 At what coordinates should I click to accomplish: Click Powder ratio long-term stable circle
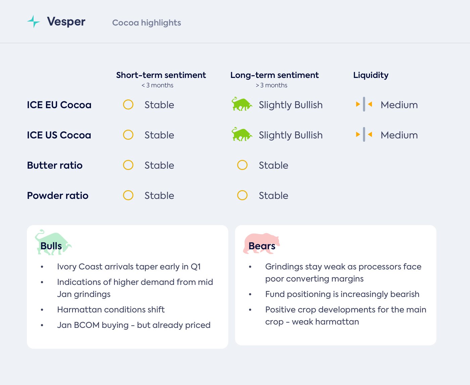242,195
